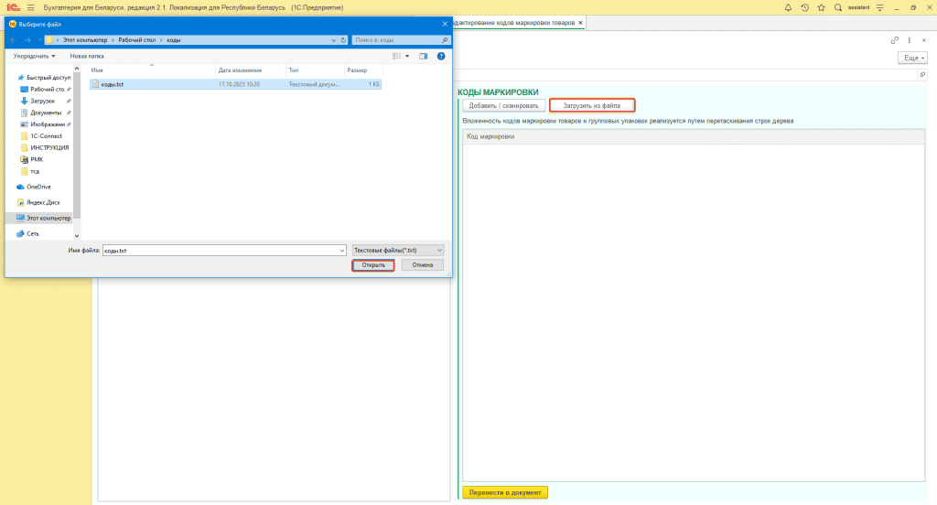Sort files by Дата изменения column
Screen dimensions: 937x505
point(242,70)
